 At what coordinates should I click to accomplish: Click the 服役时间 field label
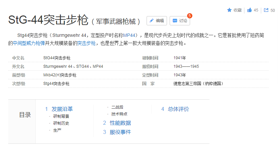tap(150, 66)
